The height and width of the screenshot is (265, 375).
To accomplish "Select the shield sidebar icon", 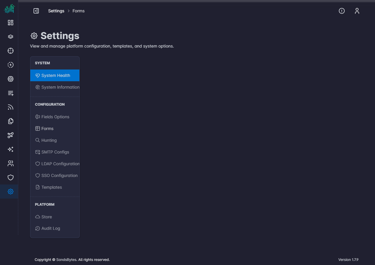I will [11, 178].
